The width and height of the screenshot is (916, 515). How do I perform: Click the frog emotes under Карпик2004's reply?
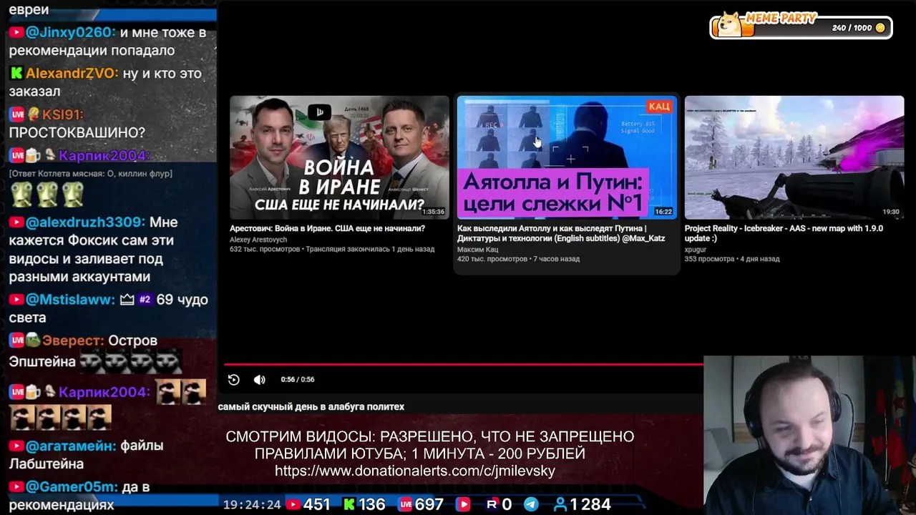(x=47, y=193)
